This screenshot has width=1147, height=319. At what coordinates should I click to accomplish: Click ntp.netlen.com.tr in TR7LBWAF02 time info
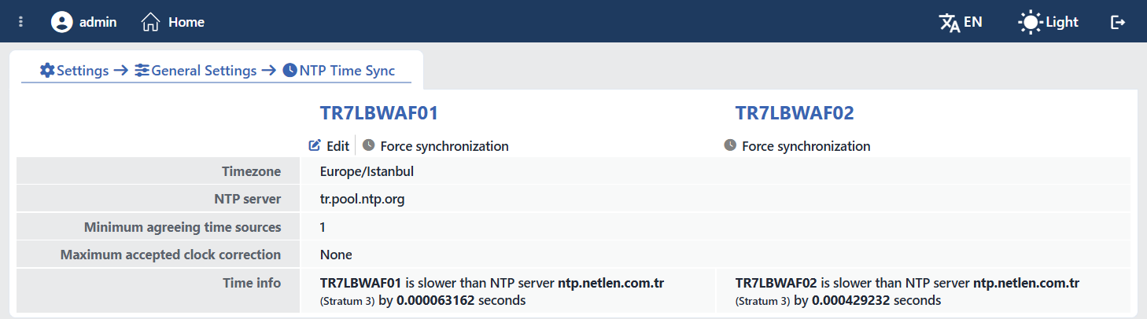coord(1026,283)
